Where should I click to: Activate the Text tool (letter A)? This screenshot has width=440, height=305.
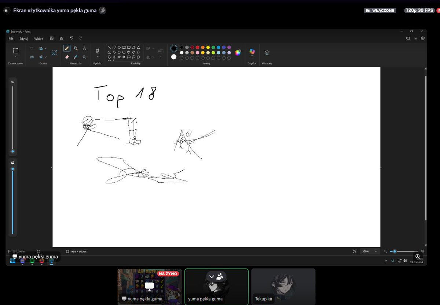(84, 48)
